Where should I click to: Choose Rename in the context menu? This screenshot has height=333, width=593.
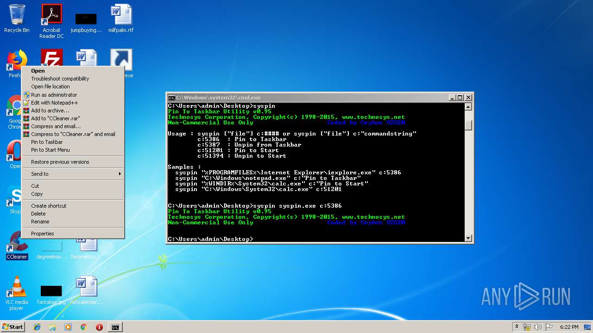(73, 222)
